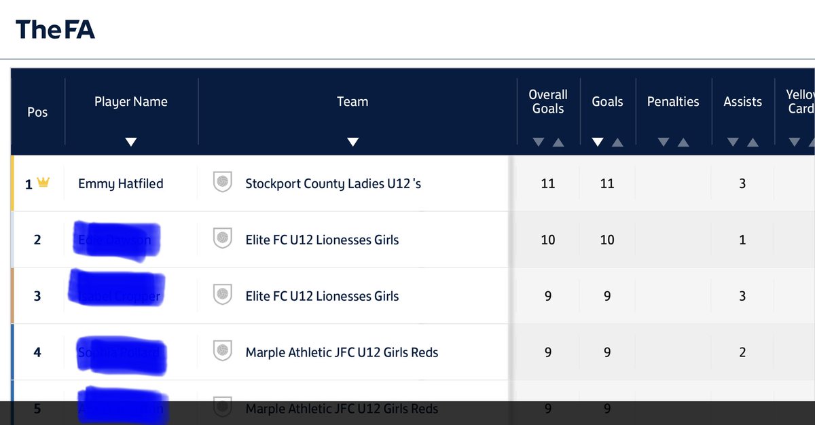Image resolution: width=815 pixels, height=425 pixels.
Task: Click assists value 2 in row 4
Action: (742, 352)
